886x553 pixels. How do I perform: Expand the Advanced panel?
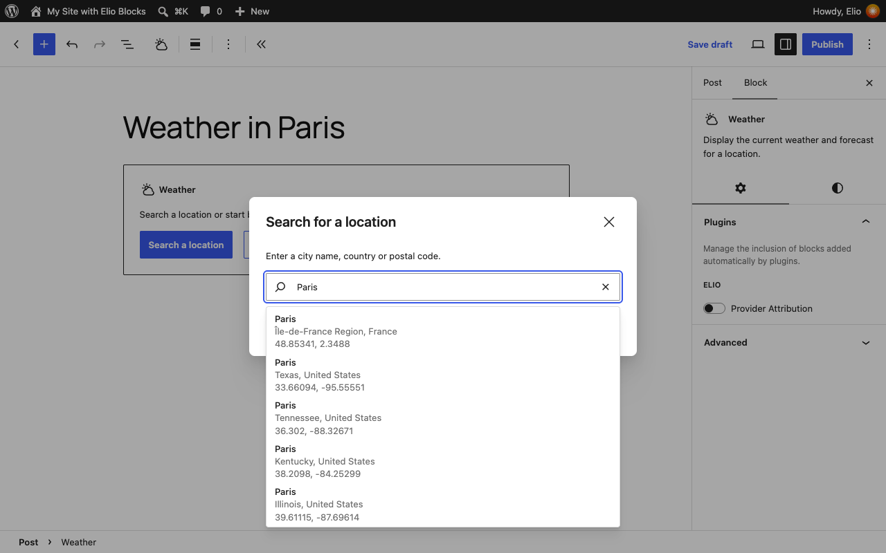coord(789,342)
